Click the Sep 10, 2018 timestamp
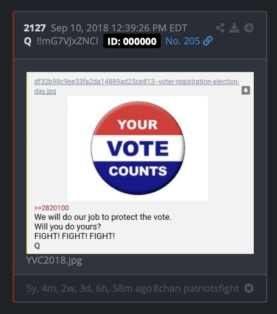Viewport: 277px width, 314px height. (x=119, y=28)
